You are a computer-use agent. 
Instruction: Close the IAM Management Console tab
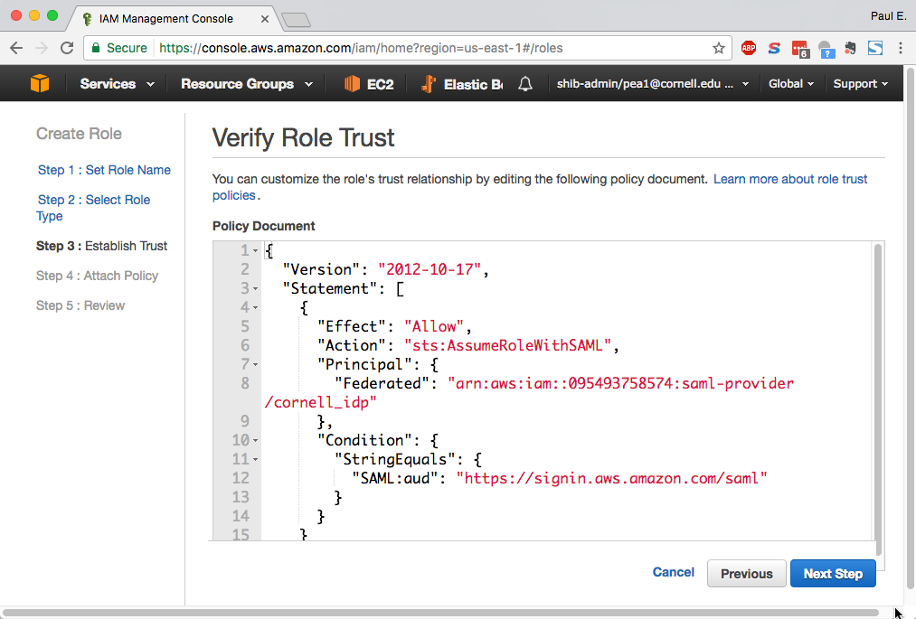(x=265, y=19)
